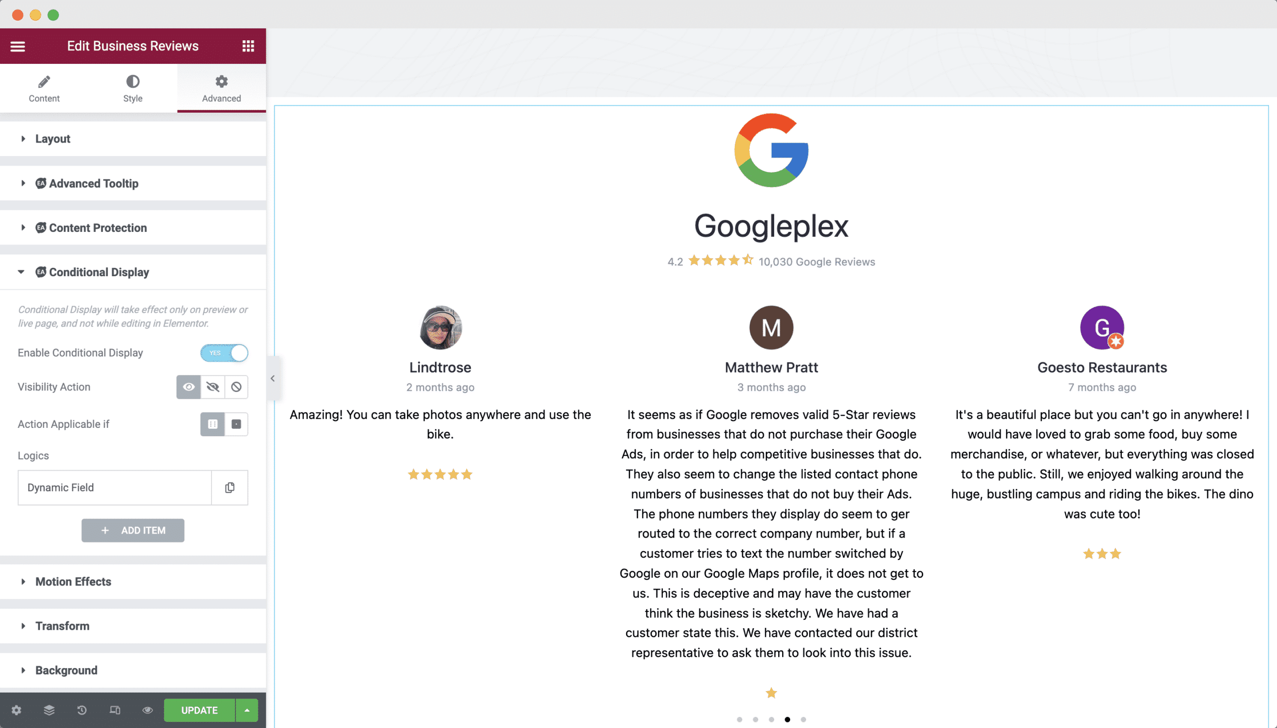Click the hamburger menu icon
The width and height of the screenshot is (1277, 728).
[16, 45]
